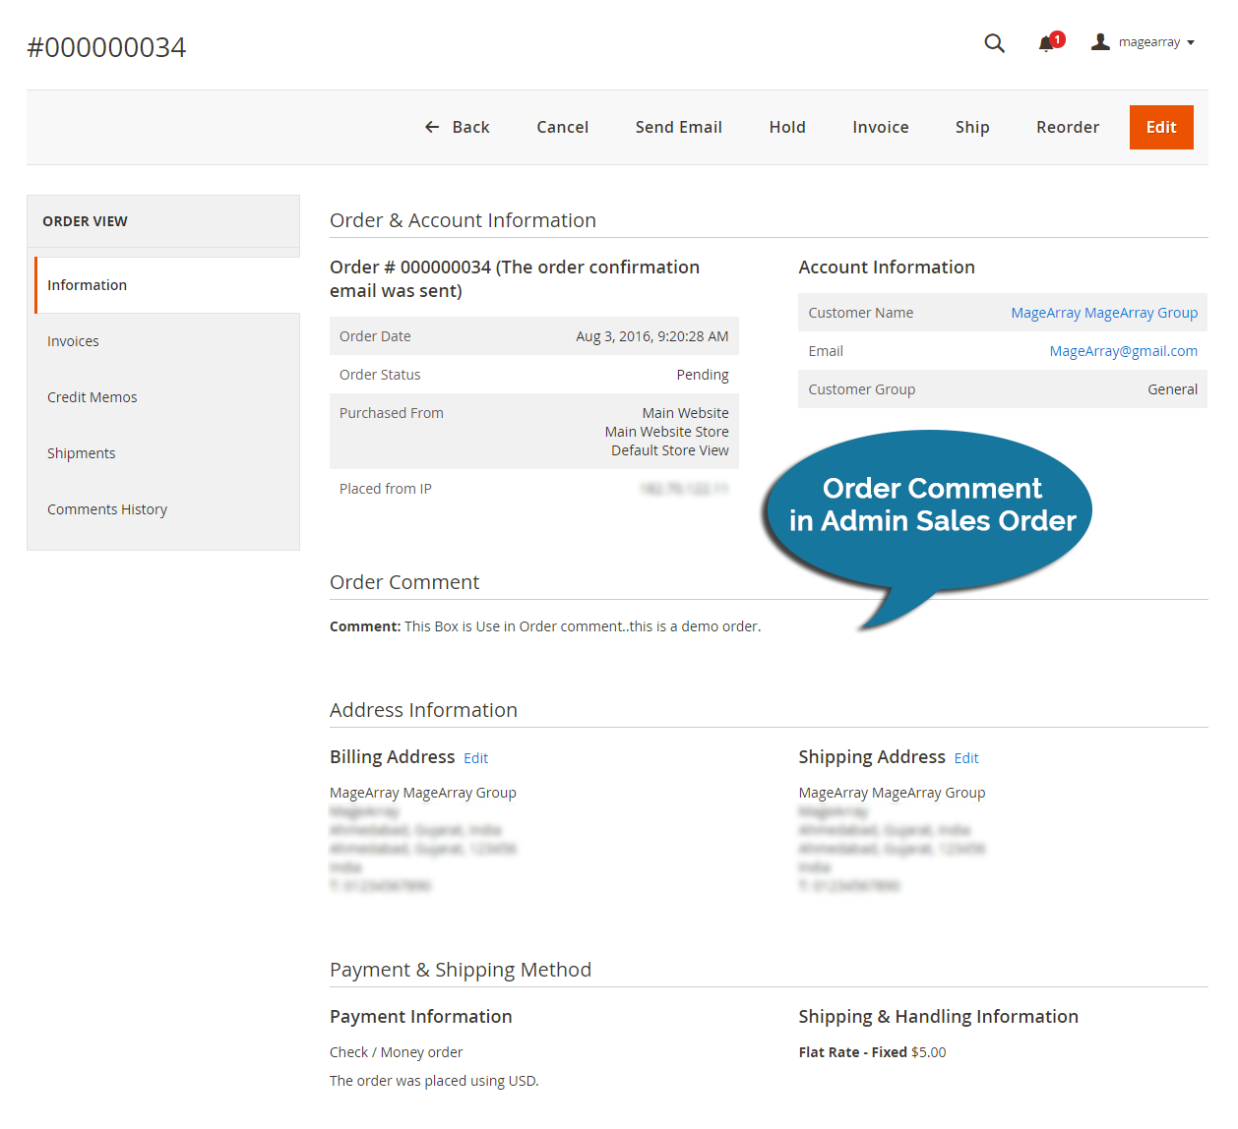Click the red Edit button
This screenshot has width=1238, height=1129.
point(1161,127)
